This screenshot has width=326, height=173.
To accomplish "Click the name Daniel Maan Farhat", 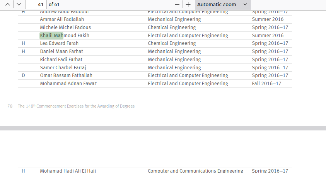I will click(61, 51).
